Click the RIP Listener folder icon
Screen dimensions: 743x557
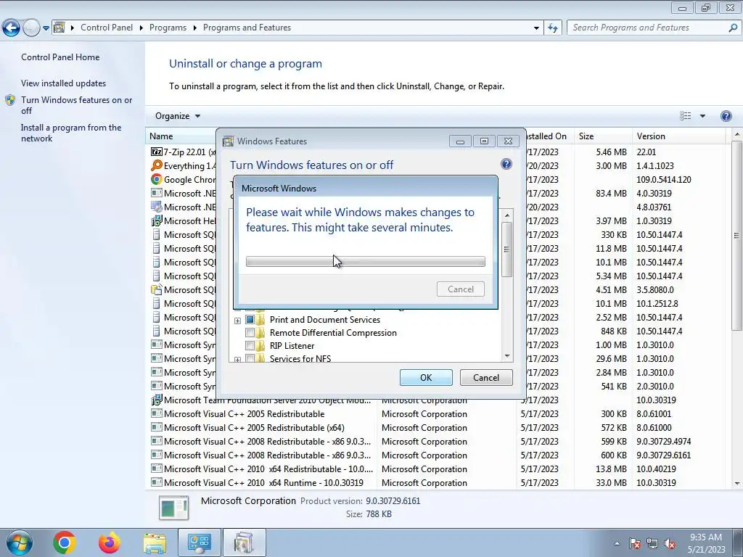point(260,346)
